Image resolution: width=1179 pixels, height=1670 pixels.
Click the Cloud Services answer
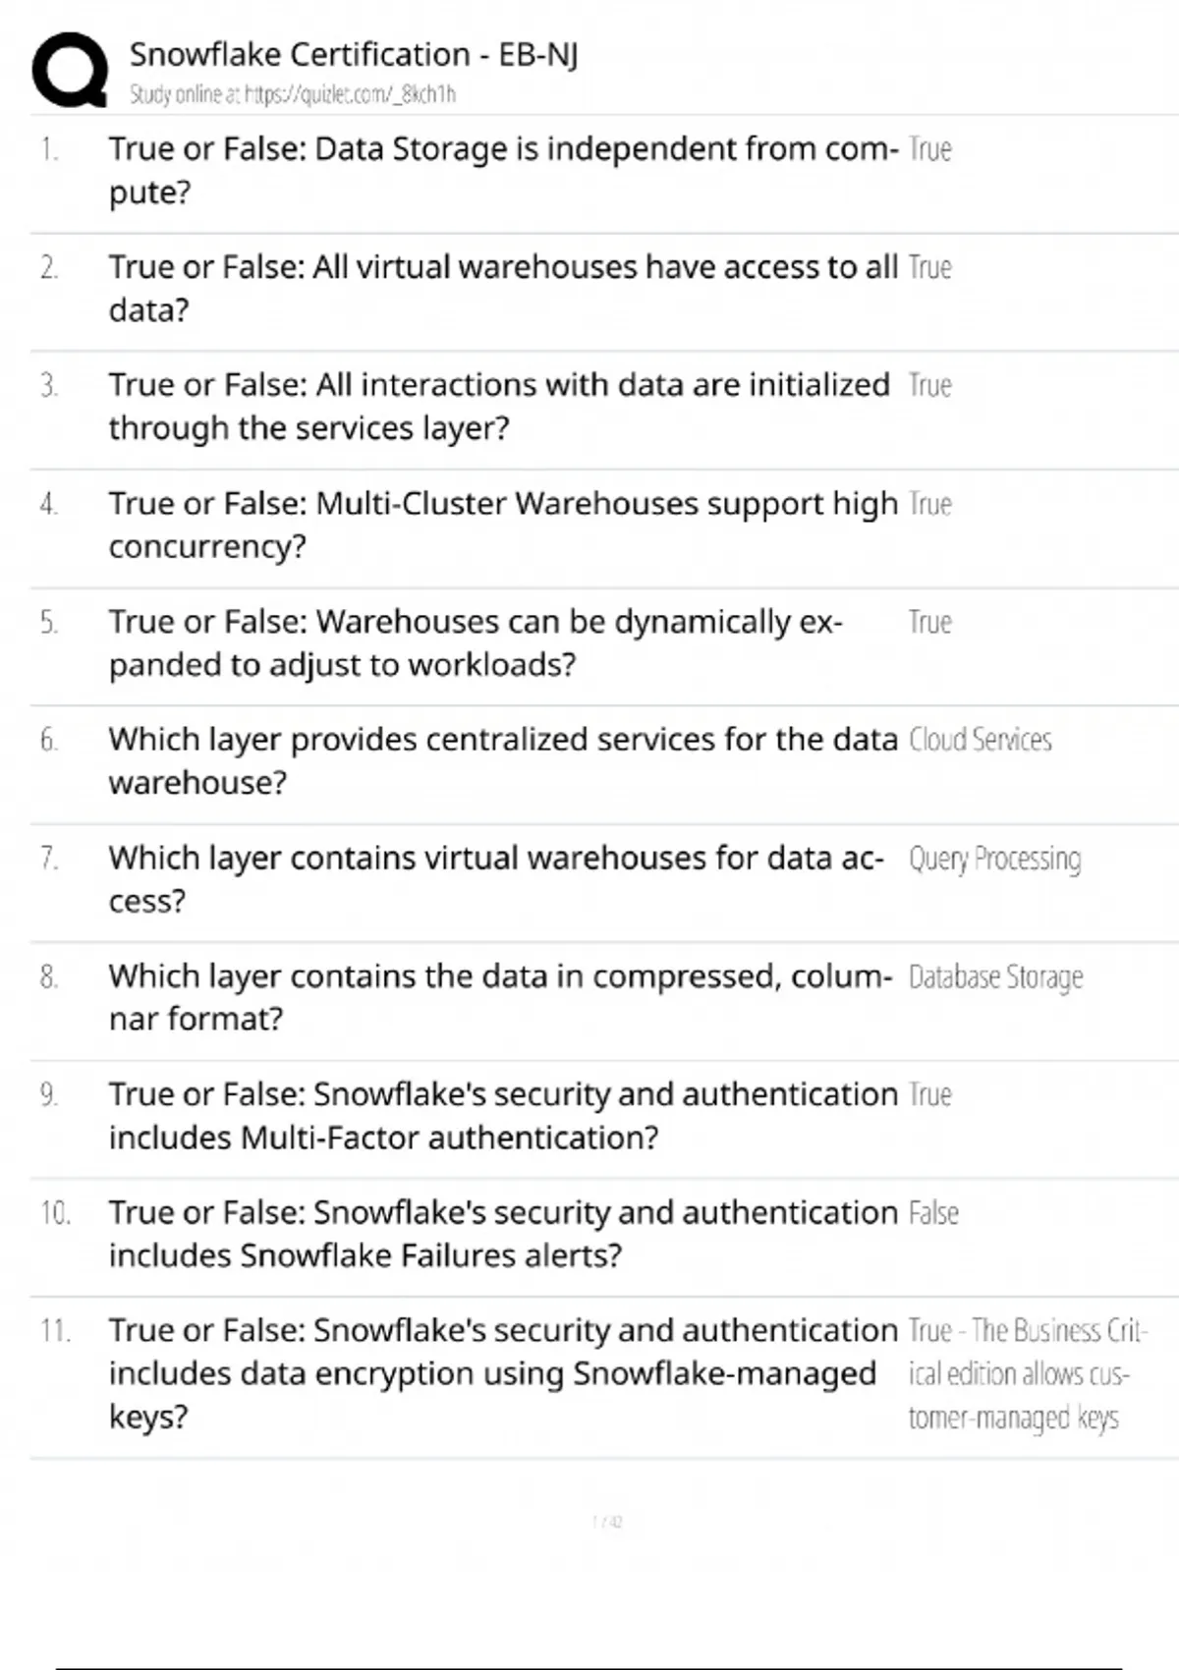click(980, 740)
